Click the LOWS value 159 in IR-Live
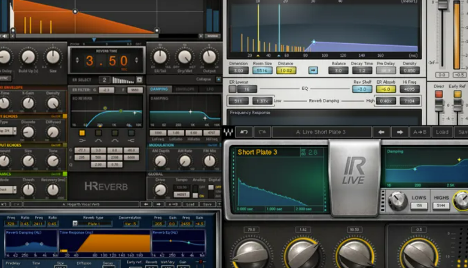The width and height of the screenshot is (468, 268). click(419, 205)
